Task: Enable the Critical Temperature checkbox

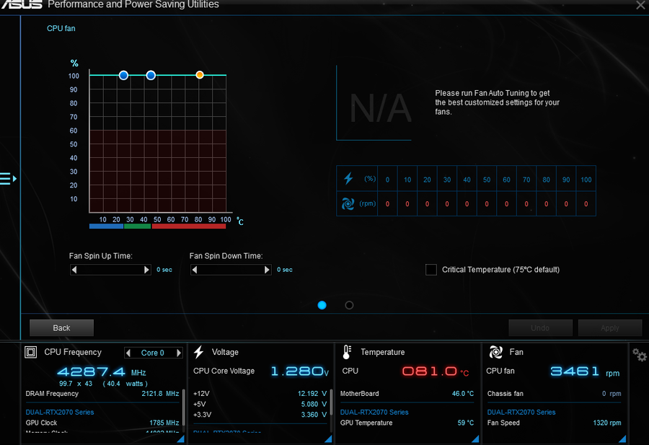Action: 431,270
